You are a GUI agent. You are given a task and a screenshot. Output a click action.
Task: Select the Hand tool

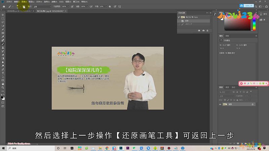click(x=3, y=84)
